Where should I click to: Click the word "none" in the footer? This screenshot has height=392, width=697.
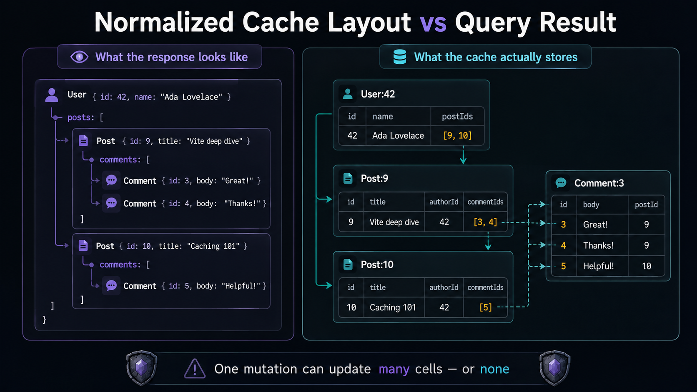[x=494, y=369]
